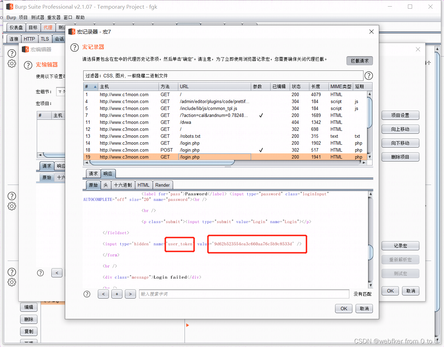Open the 头 view tab
444x347 pixels.
(x=106, y=185)
